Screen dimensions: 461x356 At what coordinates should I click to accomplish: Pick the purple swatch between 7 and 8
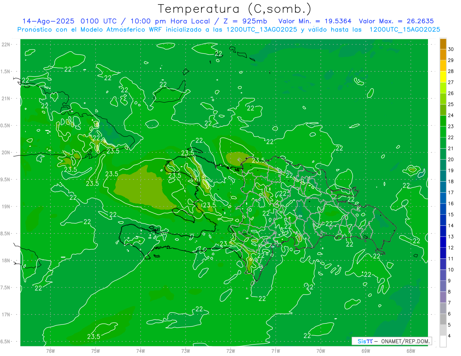point(443,298)
